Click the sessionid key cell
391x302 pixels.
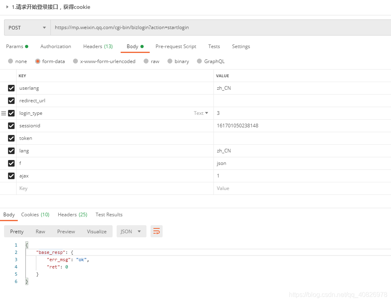point(115,126)
